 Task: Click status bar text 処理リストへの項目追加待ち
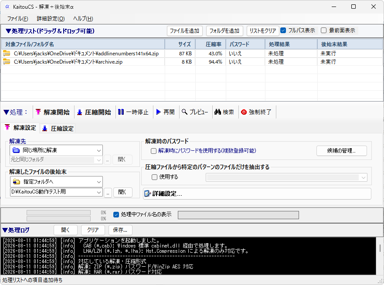[32, 280]
